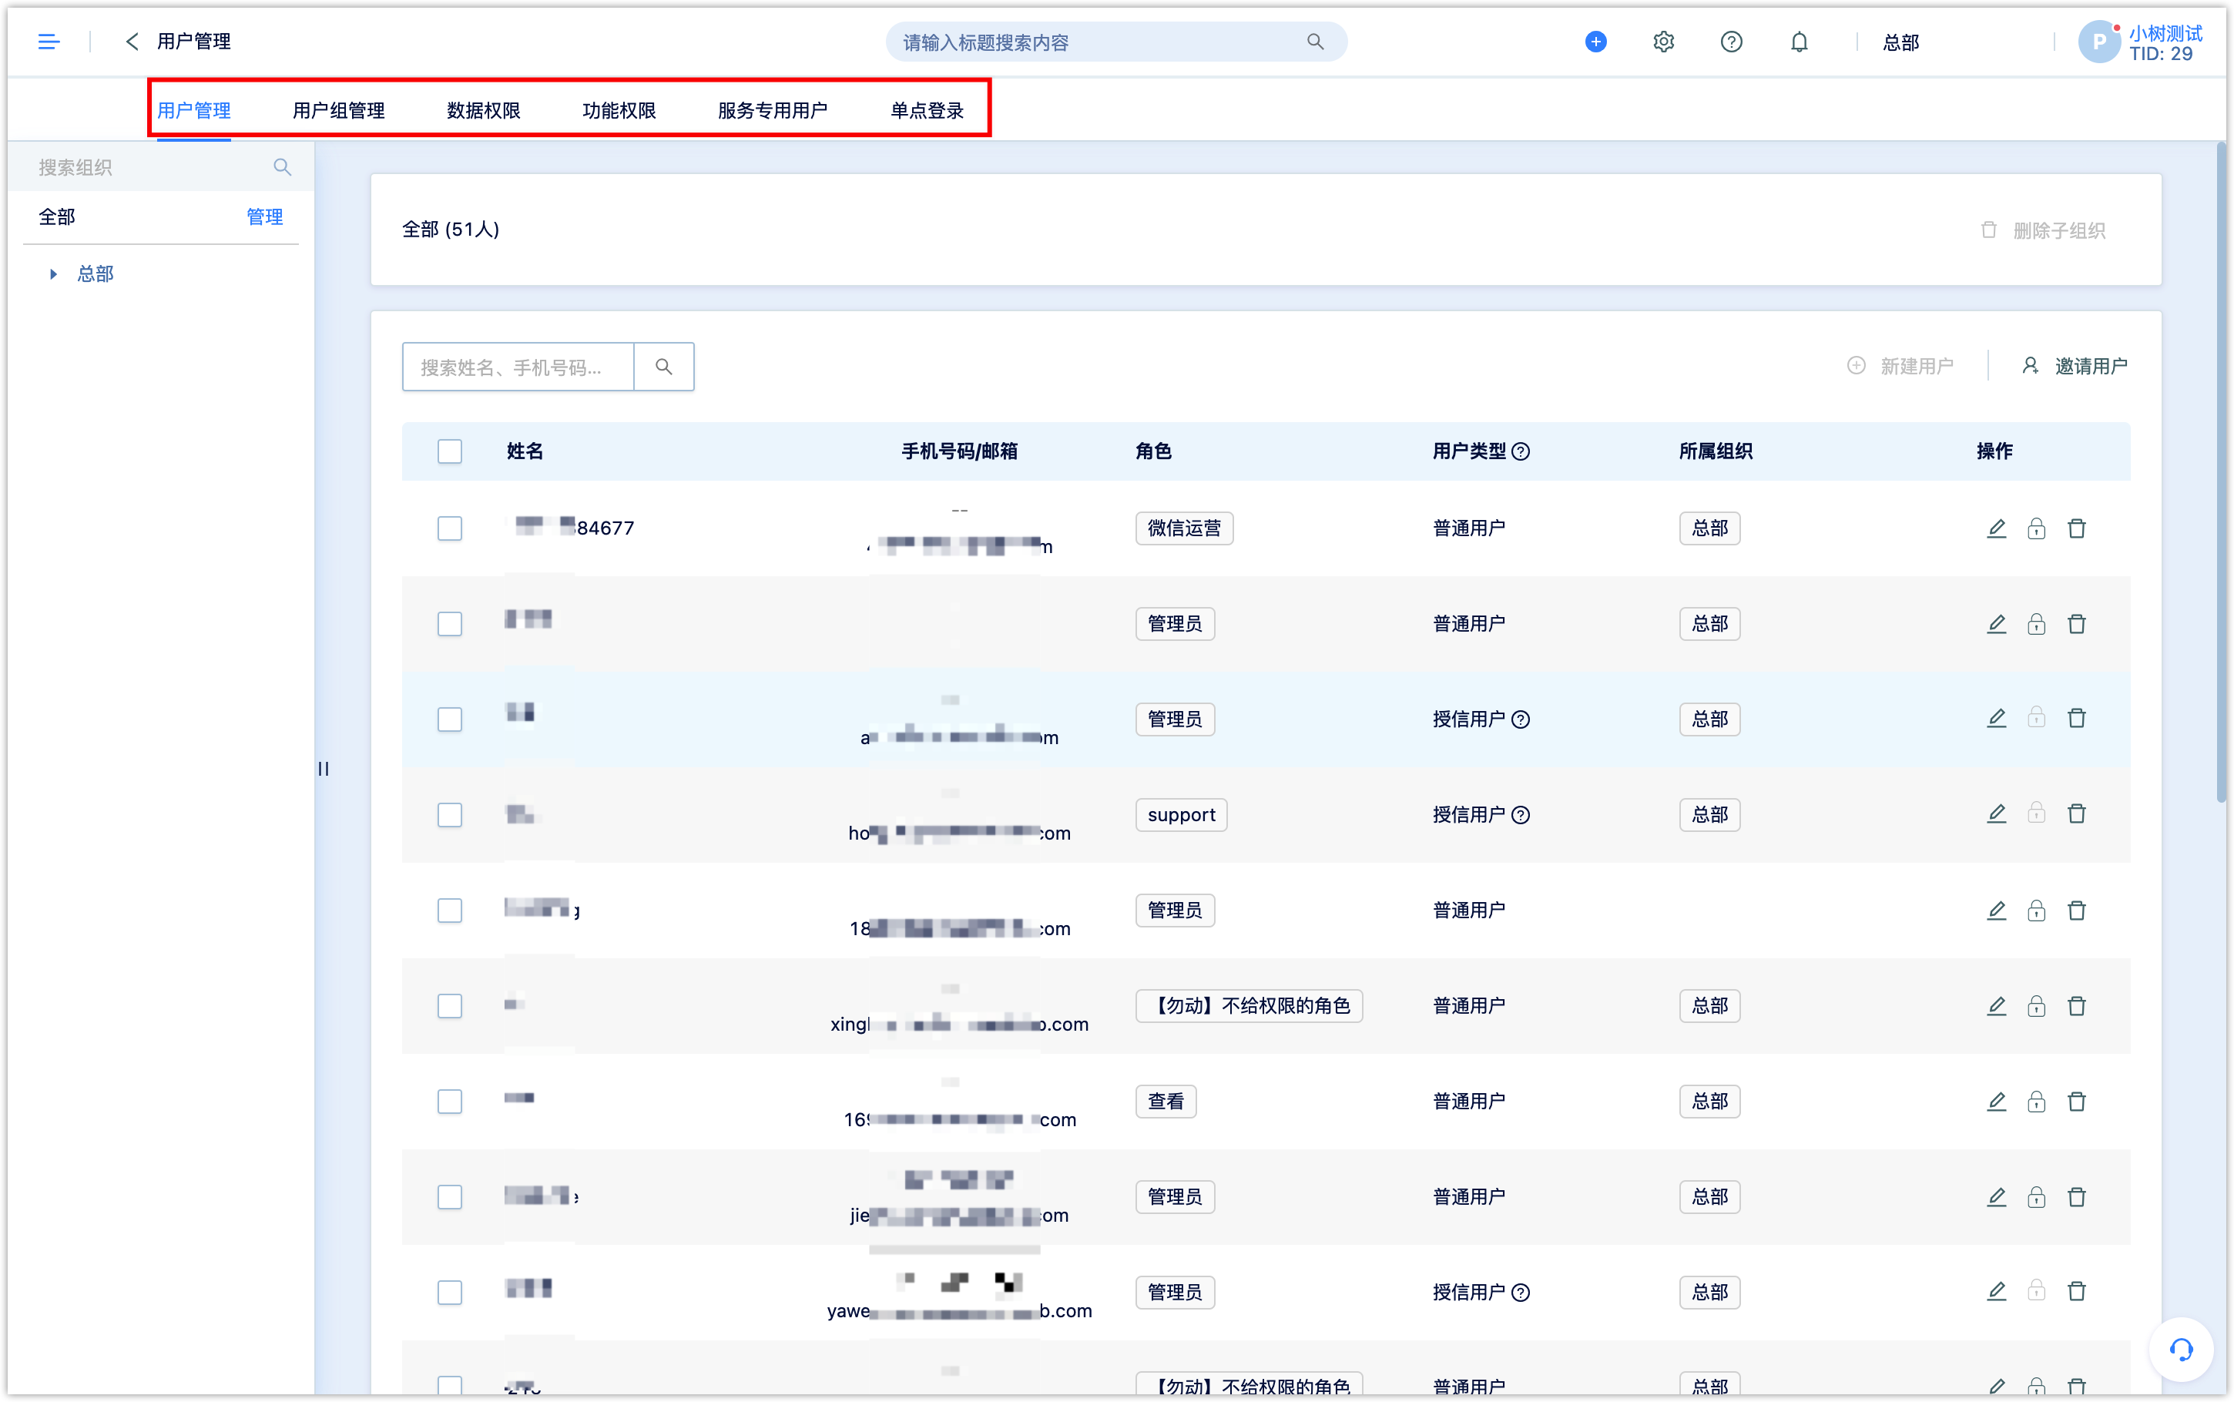Click the 小树测试 account name
This screenshot has height=1402, width=2234.
(2165, 33)
